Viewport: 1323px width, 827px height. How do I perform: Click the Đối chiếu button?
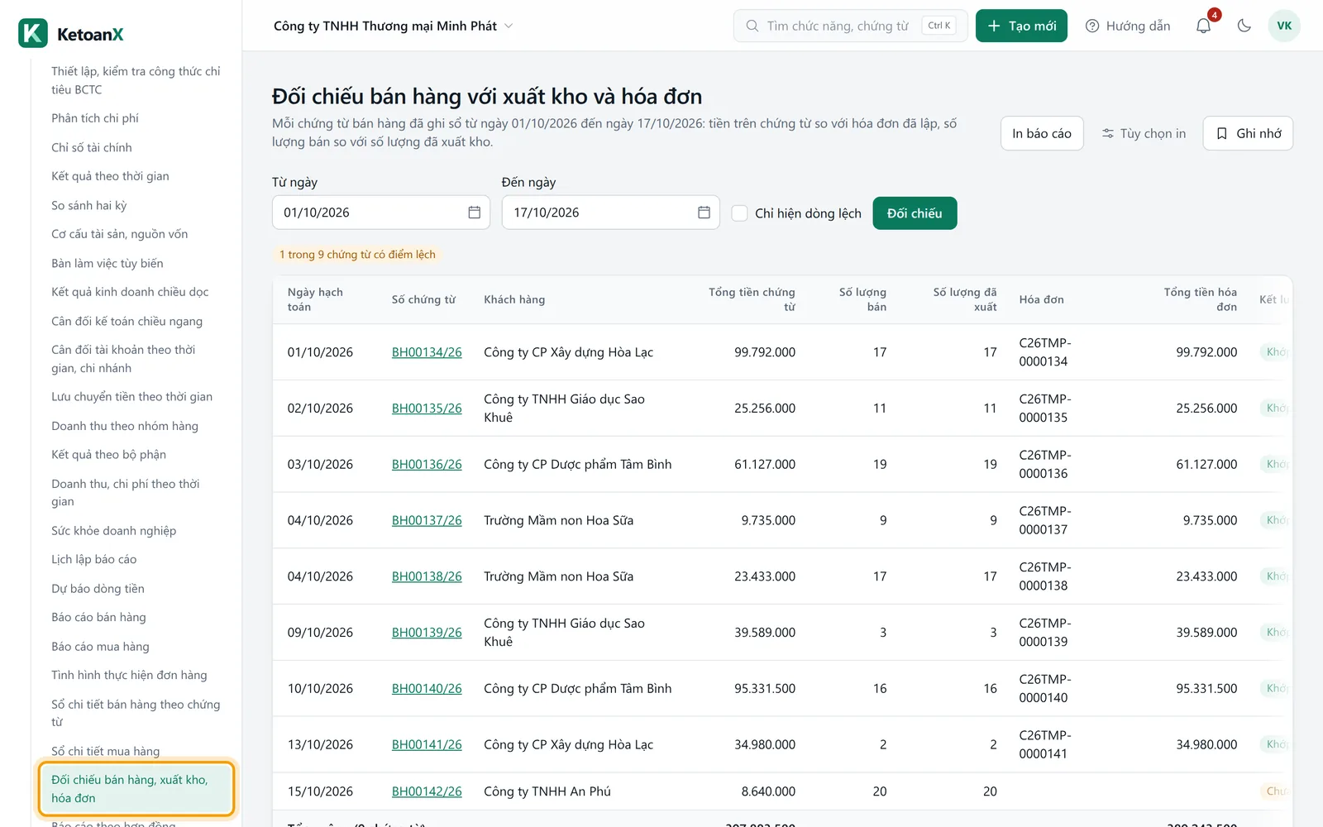point(915,213)
